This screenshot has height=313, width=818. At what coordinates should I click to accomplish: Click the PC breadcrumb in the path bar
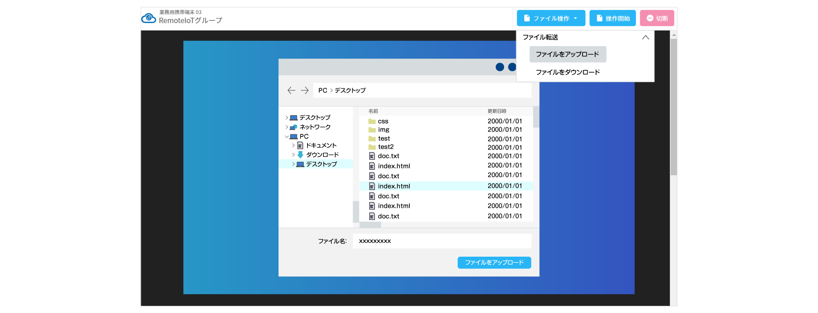point(323,90)
